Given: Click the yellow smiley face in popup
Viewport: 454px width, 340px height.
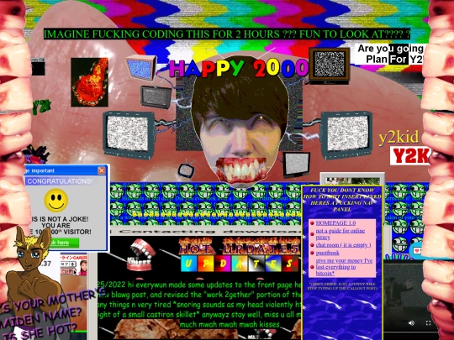Looking at the screenshot, I should (56, 201).
